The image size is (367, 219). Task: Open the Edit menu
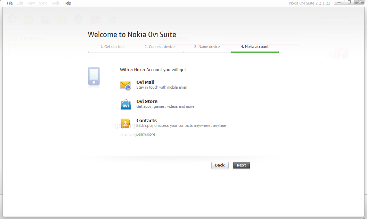point(20,3)
